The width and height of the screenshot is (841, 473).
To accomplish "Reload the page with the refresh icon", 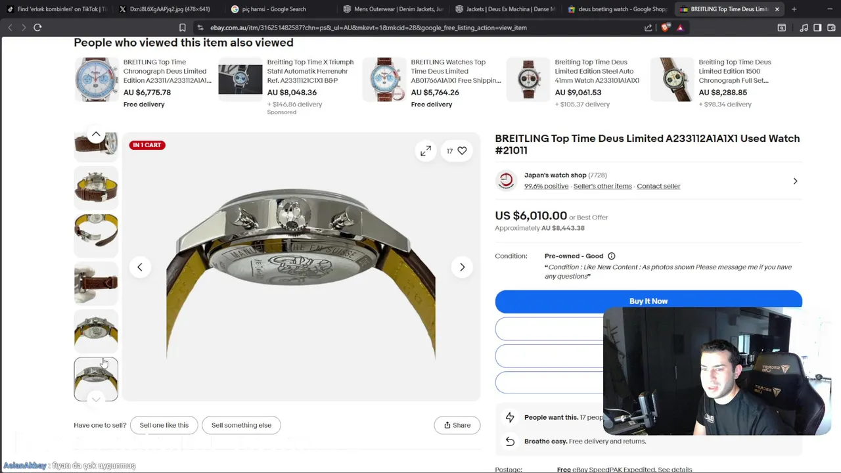I will [37, 28].
